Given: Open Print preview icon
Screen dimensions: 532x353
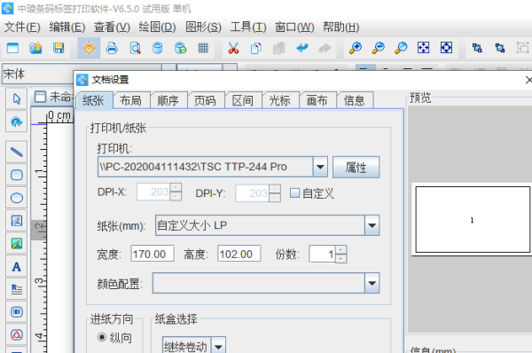Looking at the screenshot, I should [x=135, y=48].
